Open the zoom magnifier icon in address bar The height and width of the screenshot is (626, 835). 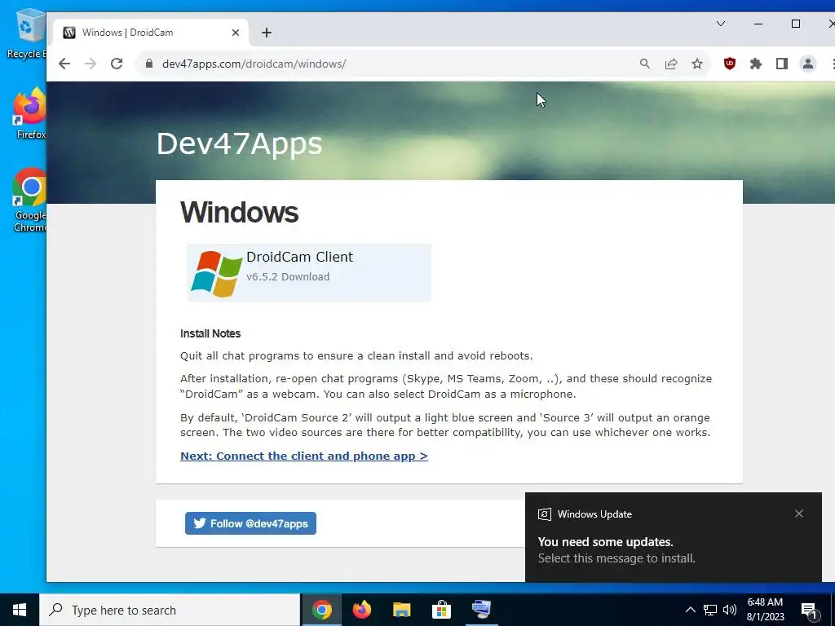coord(644,64)
